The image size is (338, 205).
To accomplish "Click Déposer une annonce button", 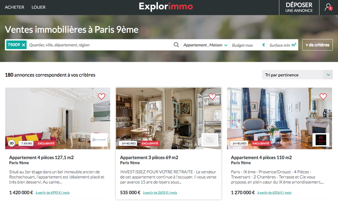I will [299, 7].
